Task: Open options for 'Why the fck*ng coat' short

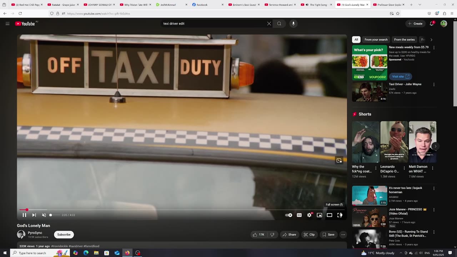Action: point(376,168)
